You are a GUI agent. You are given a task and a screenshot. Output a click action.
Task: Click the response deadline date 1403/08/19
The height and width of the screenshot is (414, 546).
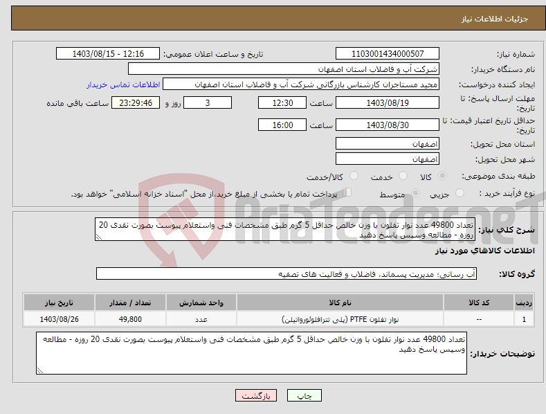[388, 102]
